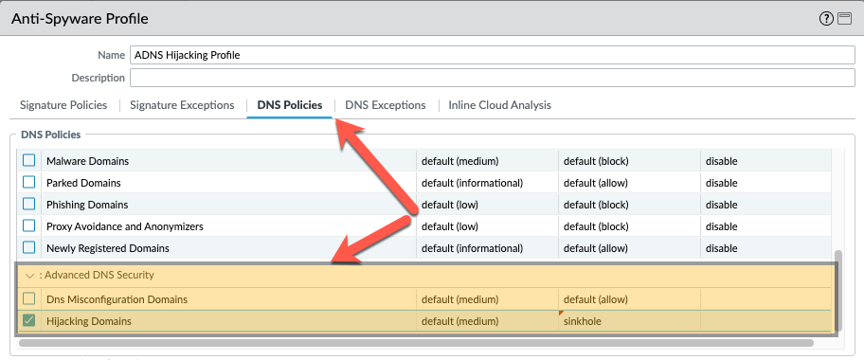Image resolution: width=864 pixels, height=360 pixels.
Task: Select the Malware Domains row label
Action: pyautogui.click(x=87, y=162)
